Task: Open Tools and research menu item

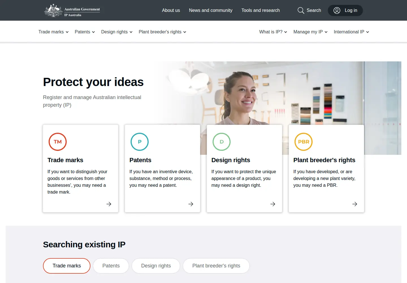Action: click(261, 10)
